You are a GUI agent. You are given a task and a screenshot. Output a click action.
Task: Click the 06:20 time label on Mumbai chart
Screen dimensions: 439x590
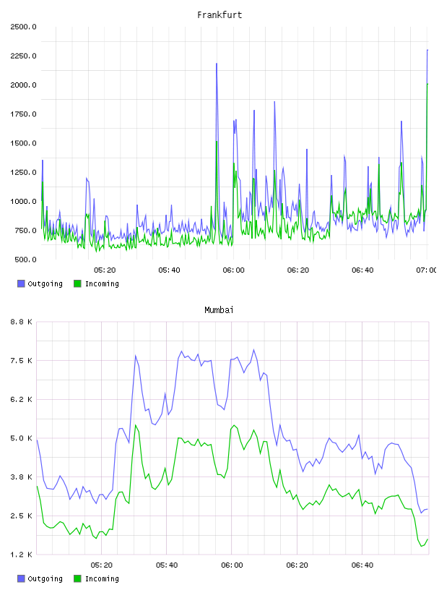(297, 565)
